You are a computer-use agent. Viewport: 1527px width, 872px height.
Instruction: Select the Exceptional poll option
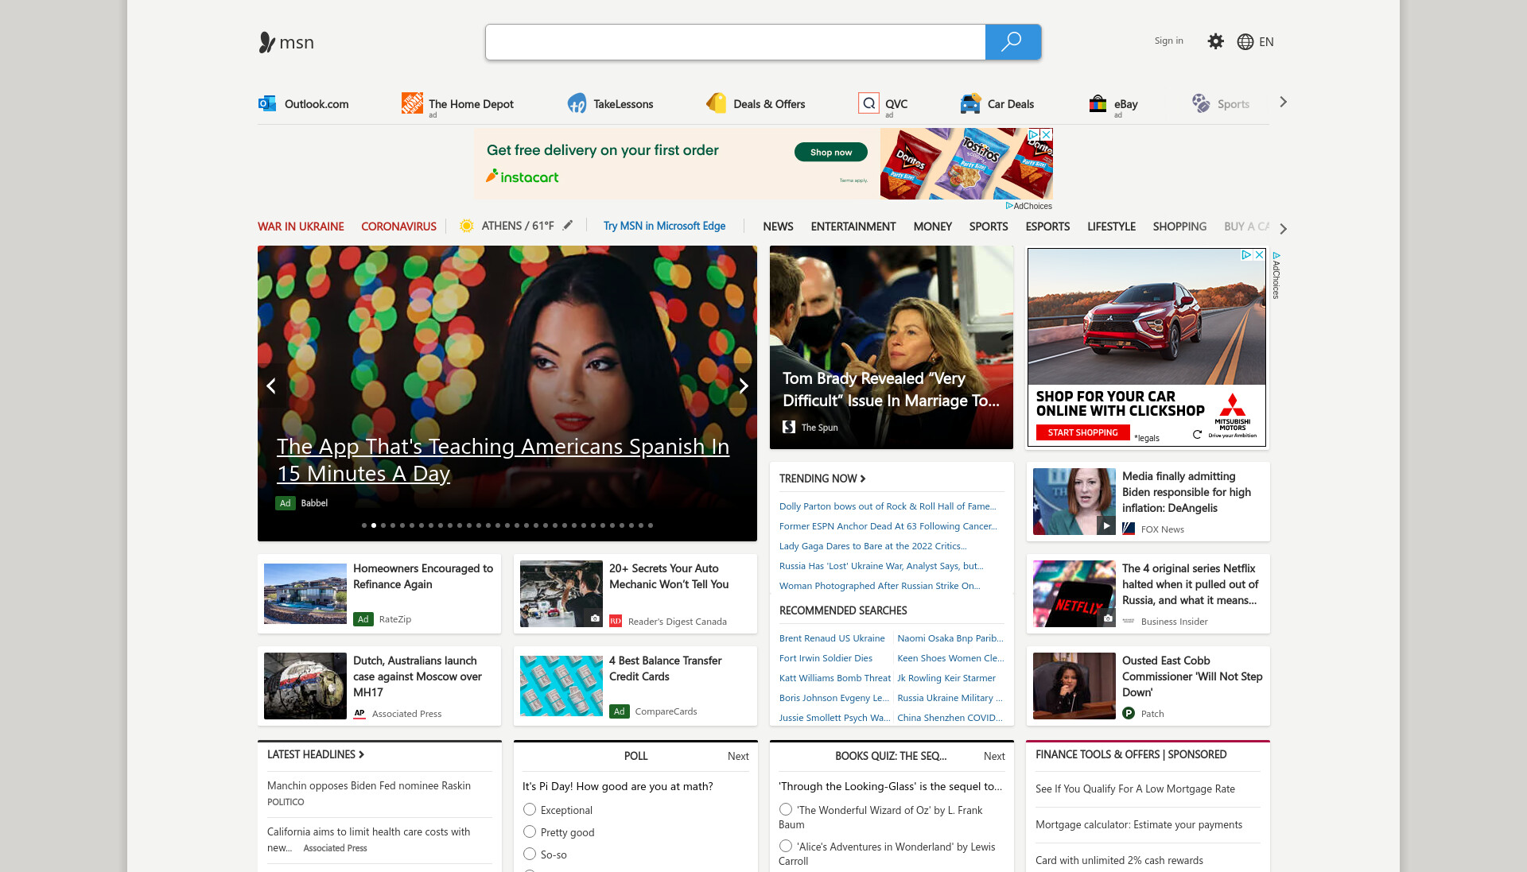pyautogui.click(x=530, y=809)
